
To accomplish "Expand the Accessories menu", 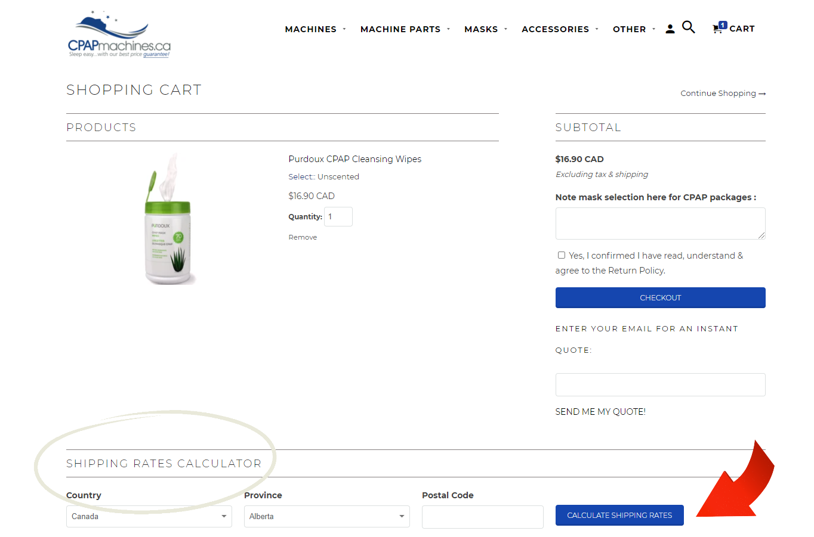I will (x=559, y=29).
